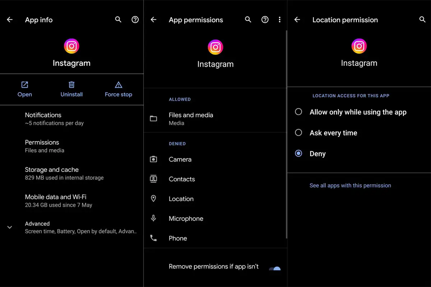431x287 pixels.
Task: Tap the DENIED section header
Action: tap(177, 144)
